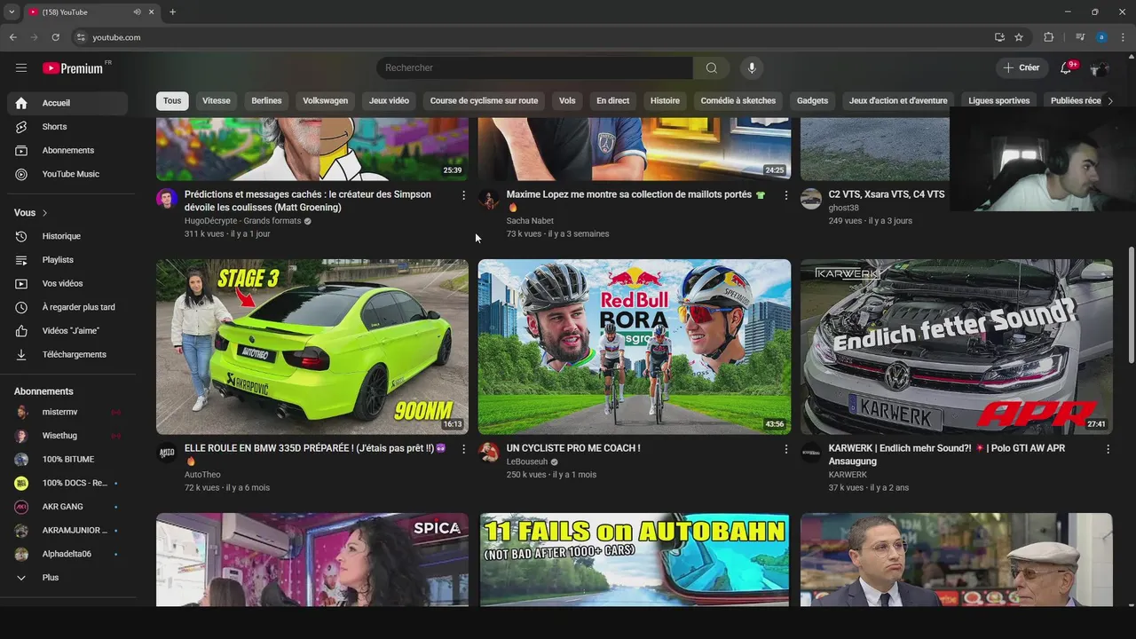Select the Volkswagen filter chip
The height and width of the screenshot is (639, 1136).
coord(326,101)
